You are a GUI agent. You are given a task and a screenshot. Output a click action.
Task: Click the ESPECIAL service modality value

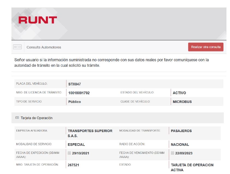click(x=76, y=145)
